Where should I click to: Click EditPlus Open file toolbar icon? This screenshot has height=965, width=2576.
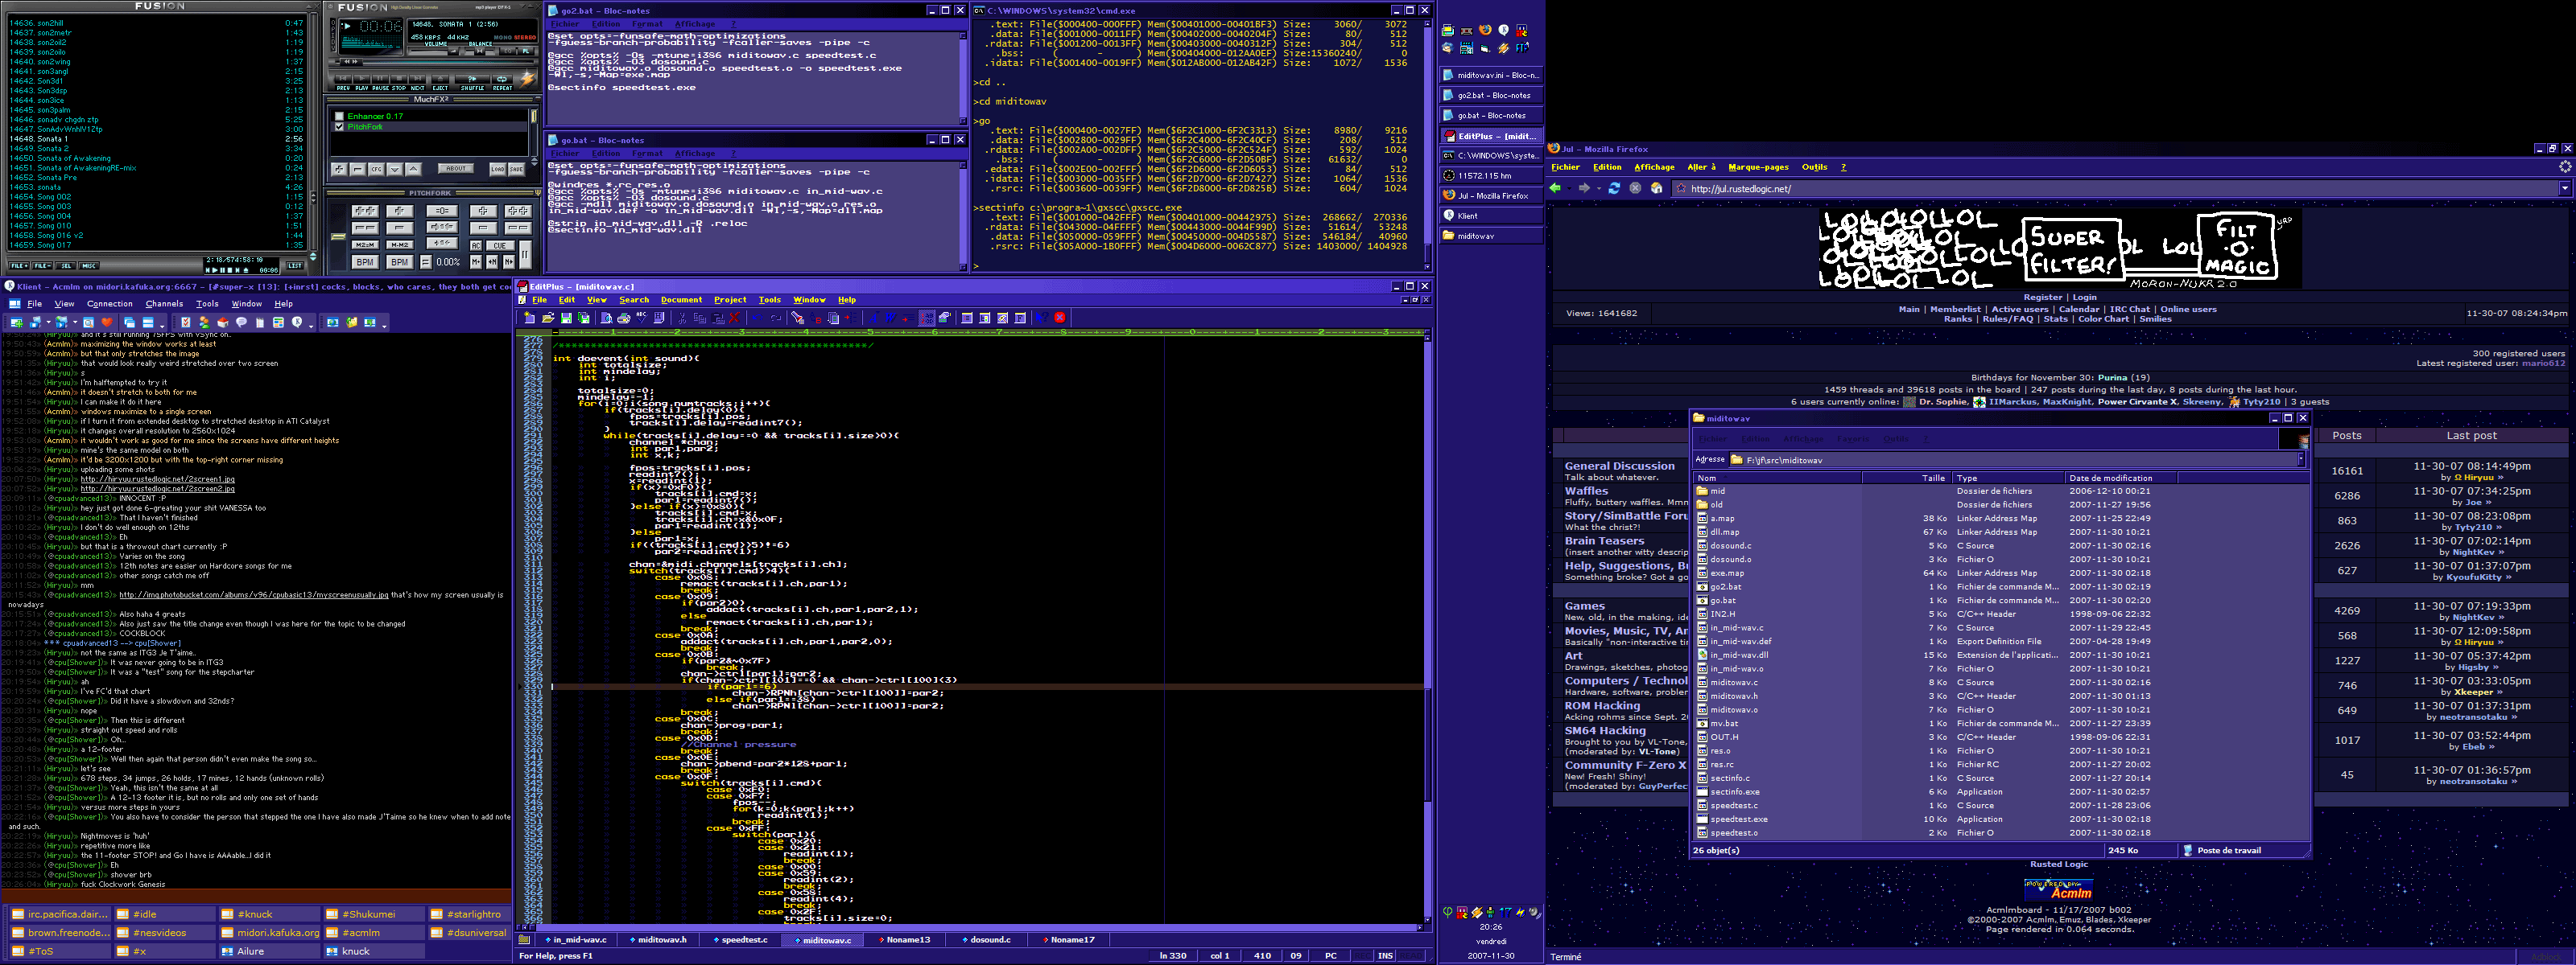(x=548, y=318)
